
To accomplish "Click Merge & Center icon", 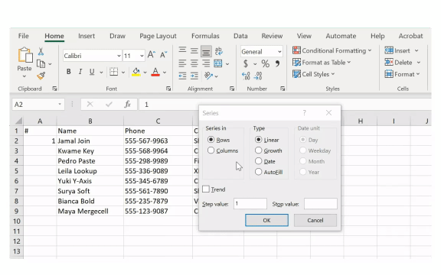I will pyautogui.click(x=218, y=63).
